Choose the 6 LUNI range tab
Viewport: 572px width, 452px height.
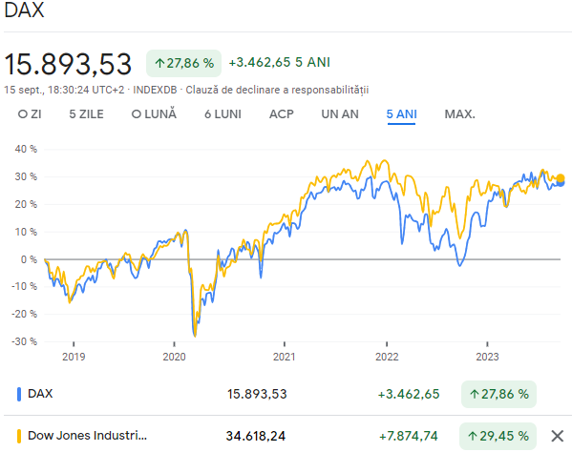[x=222, y=114]
